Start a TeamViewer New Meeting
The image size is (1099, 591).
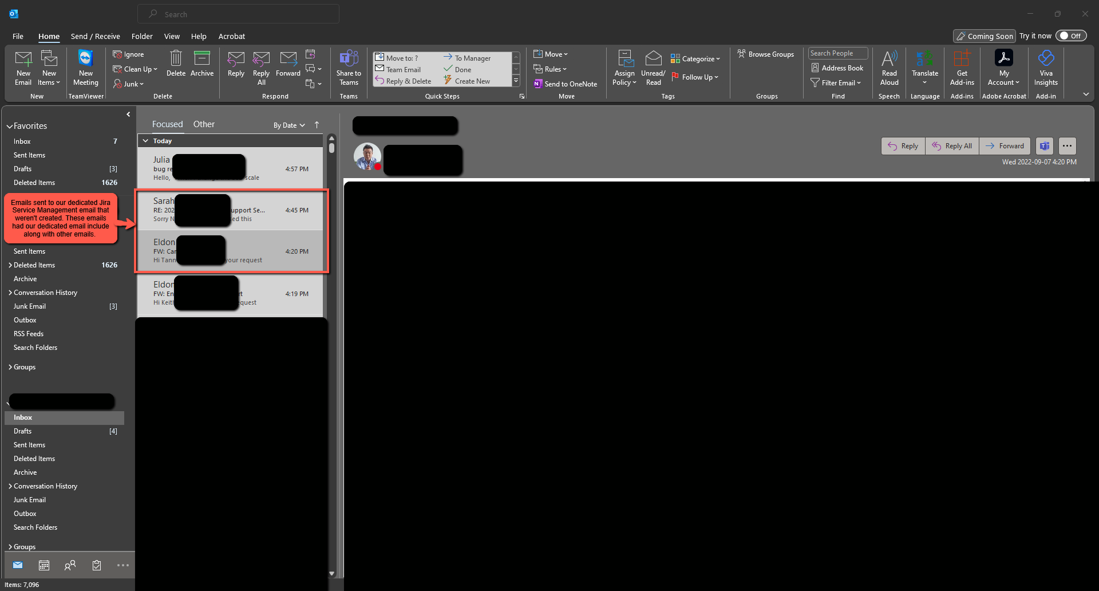86,68
